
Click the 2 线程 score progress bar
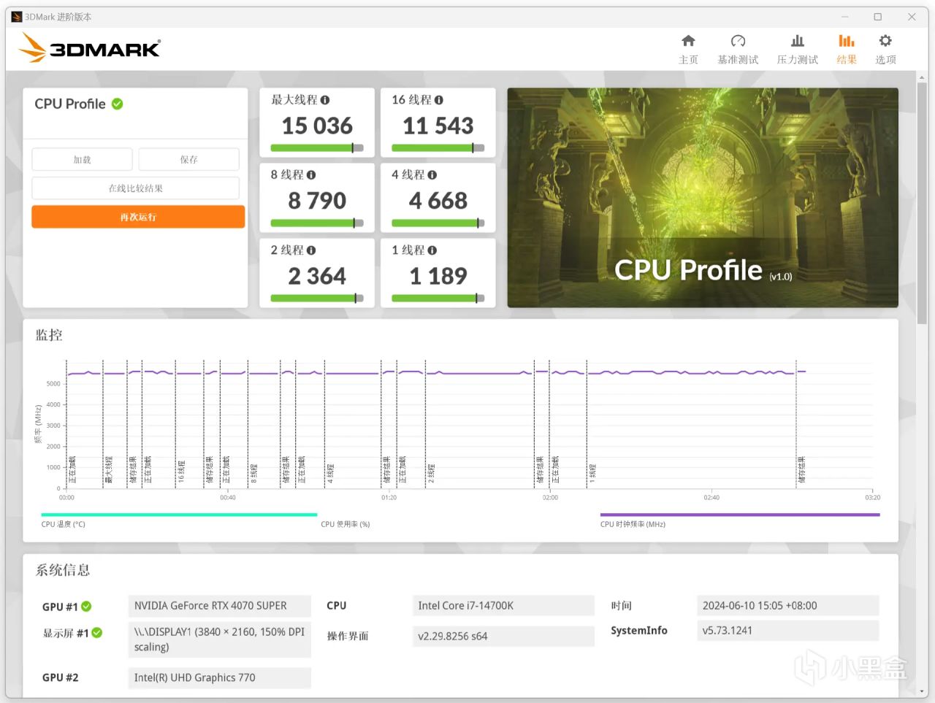pos(317,299)
